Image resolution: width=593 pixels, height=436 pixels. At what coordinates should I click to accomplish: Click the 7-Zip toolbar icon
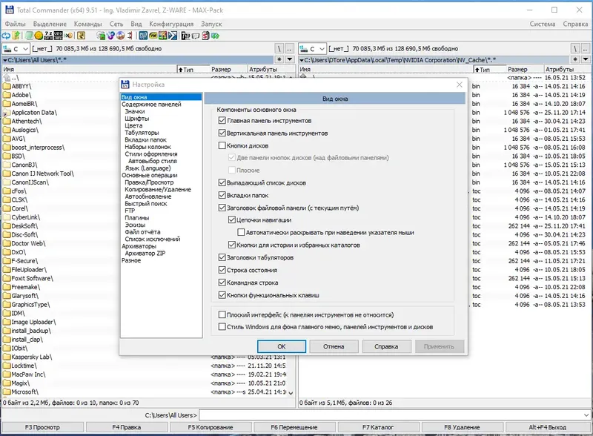186,36
